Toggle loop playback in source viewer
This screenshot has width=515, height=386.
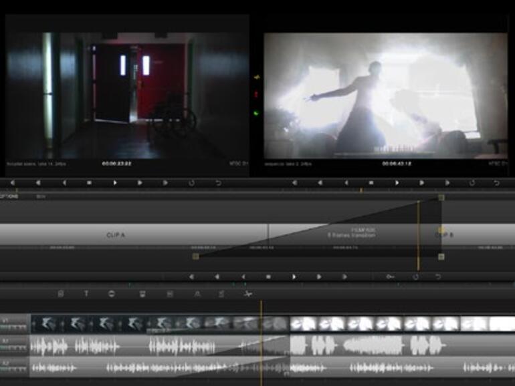pyautogui.click(x=191, y=183)
